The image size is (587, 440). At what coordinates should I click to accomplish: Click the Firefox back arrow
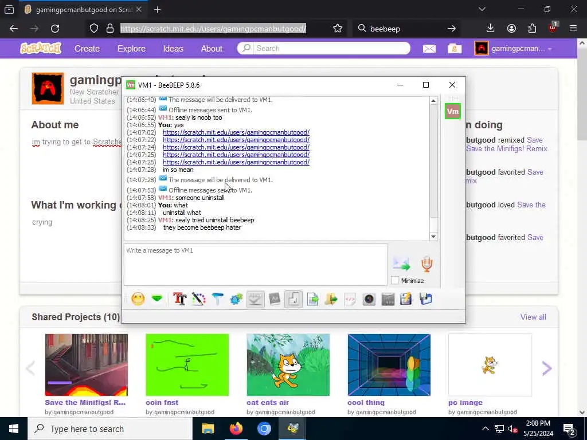tap(14, 29)
